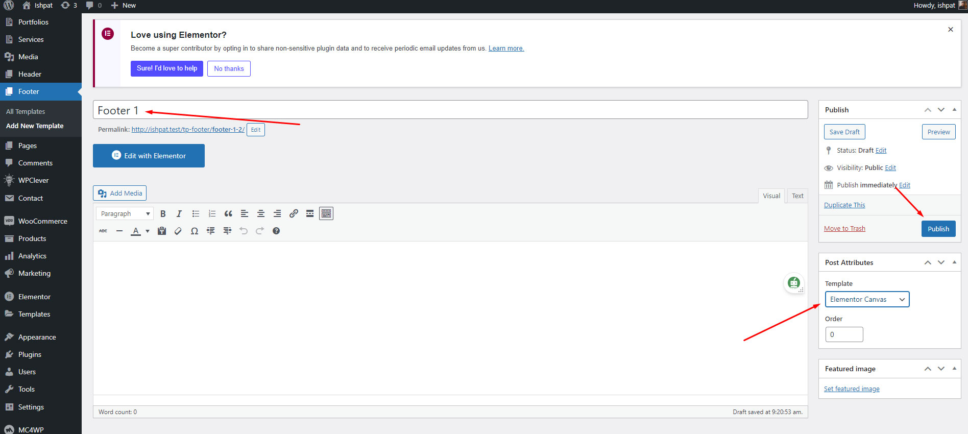
Task: Increase indent of paragraph
Action: coord(227,231)
